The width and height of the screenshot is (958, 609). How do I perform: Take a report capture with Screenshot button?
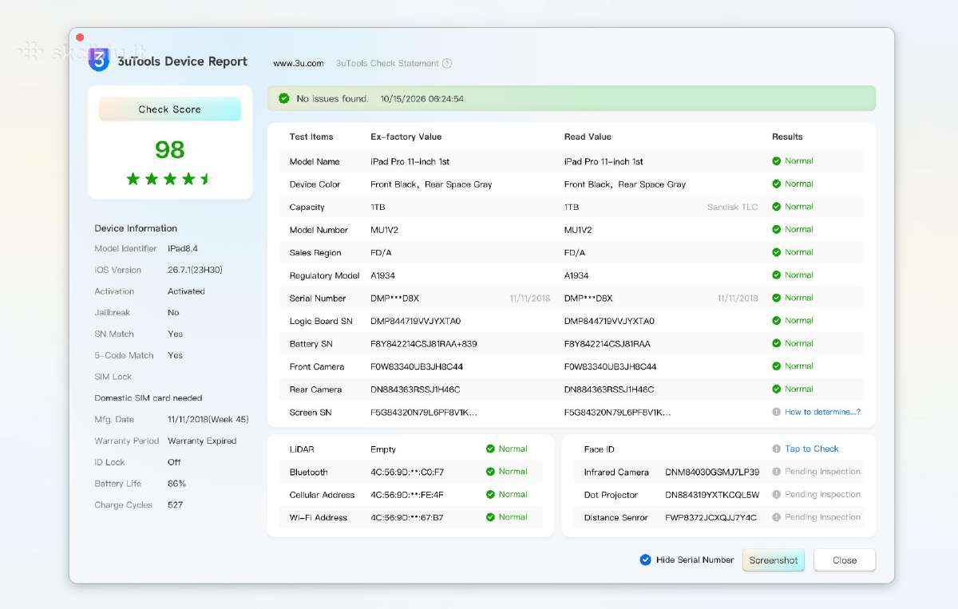point(774,560)
